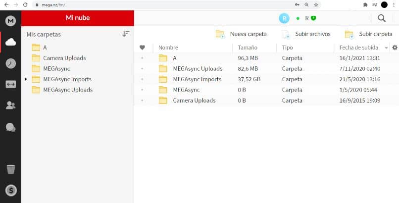Click the 96,3 MB size cell
This screenshot has width=399, height=203.
pyautogui.click(x=248, y=58)
